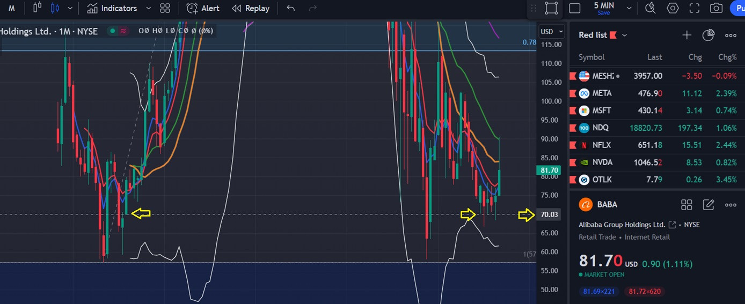Sort the watchlist by Chg% column
This screenshot has width=745, height=304.
coord(727,57)
